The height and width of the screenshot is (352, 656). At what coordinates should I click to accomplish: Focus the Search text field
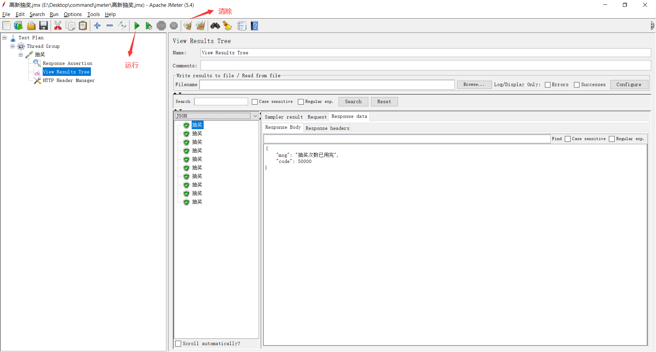[221, 101]
